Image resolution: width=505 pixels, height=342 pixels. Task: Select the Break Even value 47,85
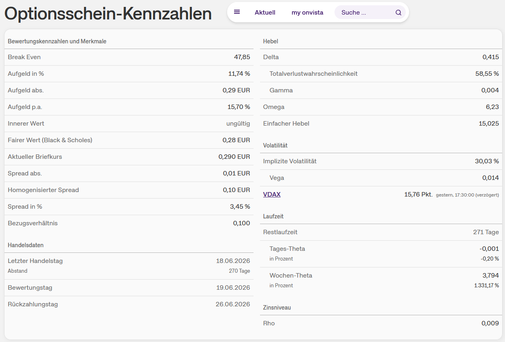point(242,57)
